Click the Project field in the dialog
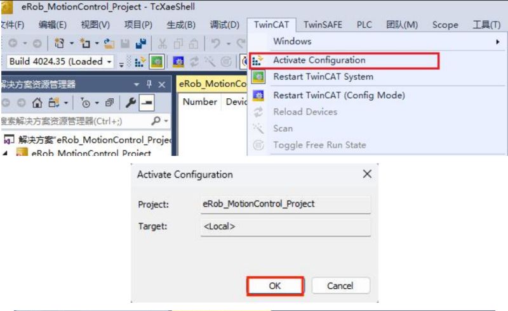 (285, 205)
